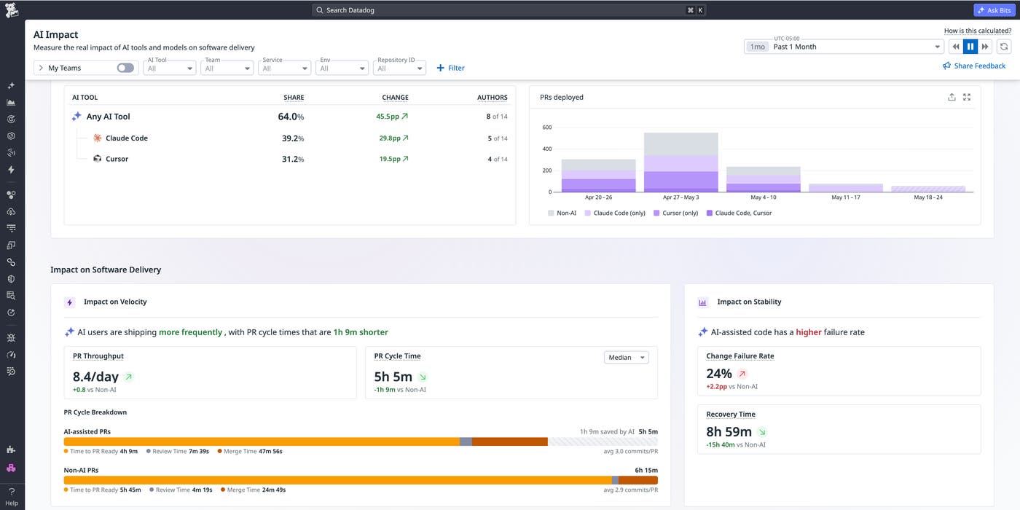
Task: Open the bug icon in sidebar
Action: [x=11, y=338]
